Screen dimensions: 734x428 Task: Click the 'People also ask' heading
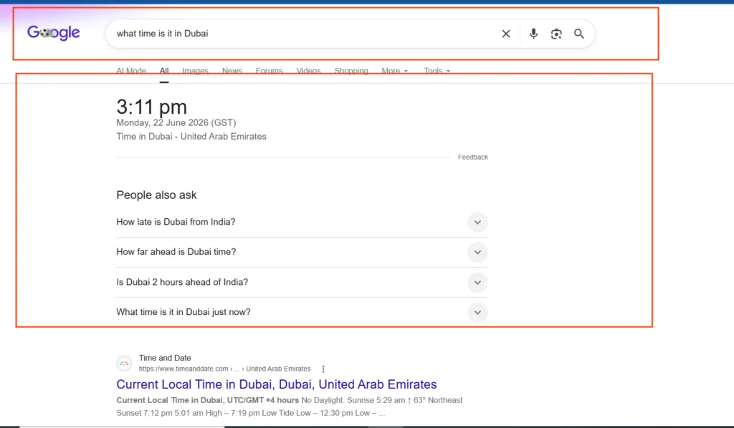(156, 195)
